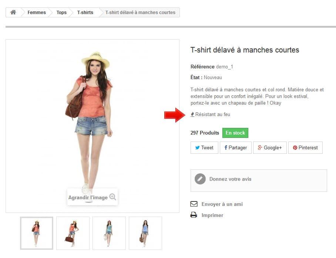This screenshot has width=336, height=258.
Task: Pin the product with Pinterest button
Action: pyautogui.click(x=305, y=148)
